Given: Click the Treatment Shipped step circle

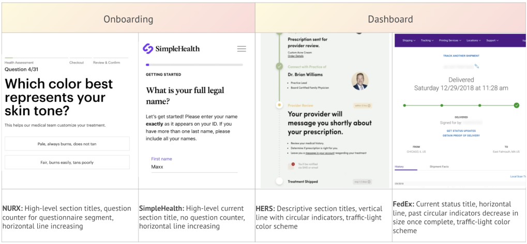Looking at the screenshot, I should point(280,181).
